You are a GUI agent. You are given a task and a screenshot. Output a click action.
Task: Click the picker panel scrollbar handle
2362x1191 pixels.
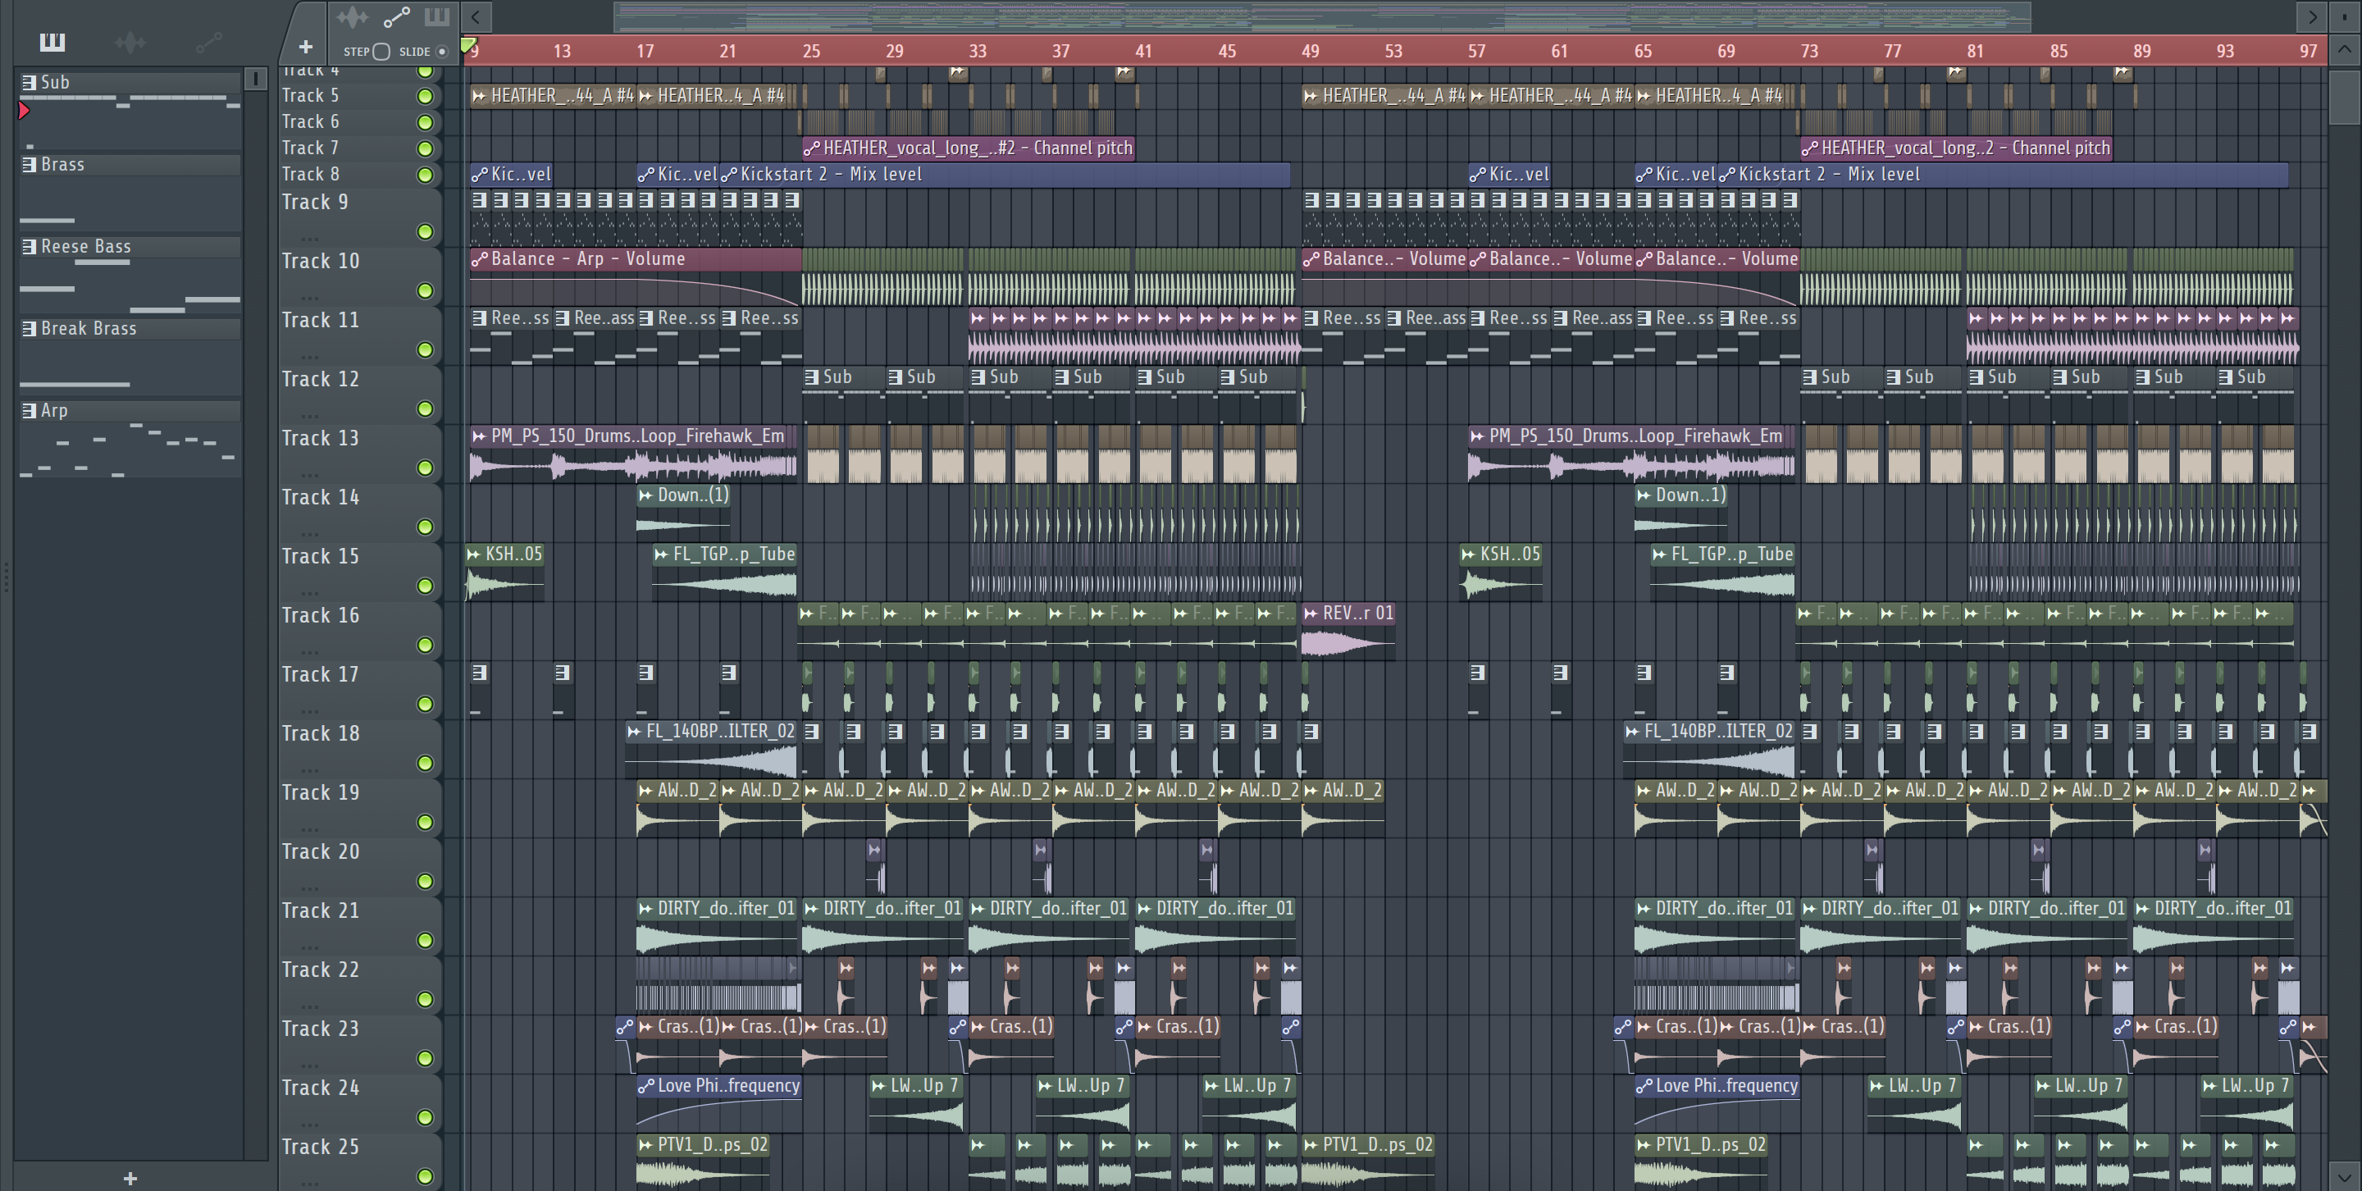256,79
